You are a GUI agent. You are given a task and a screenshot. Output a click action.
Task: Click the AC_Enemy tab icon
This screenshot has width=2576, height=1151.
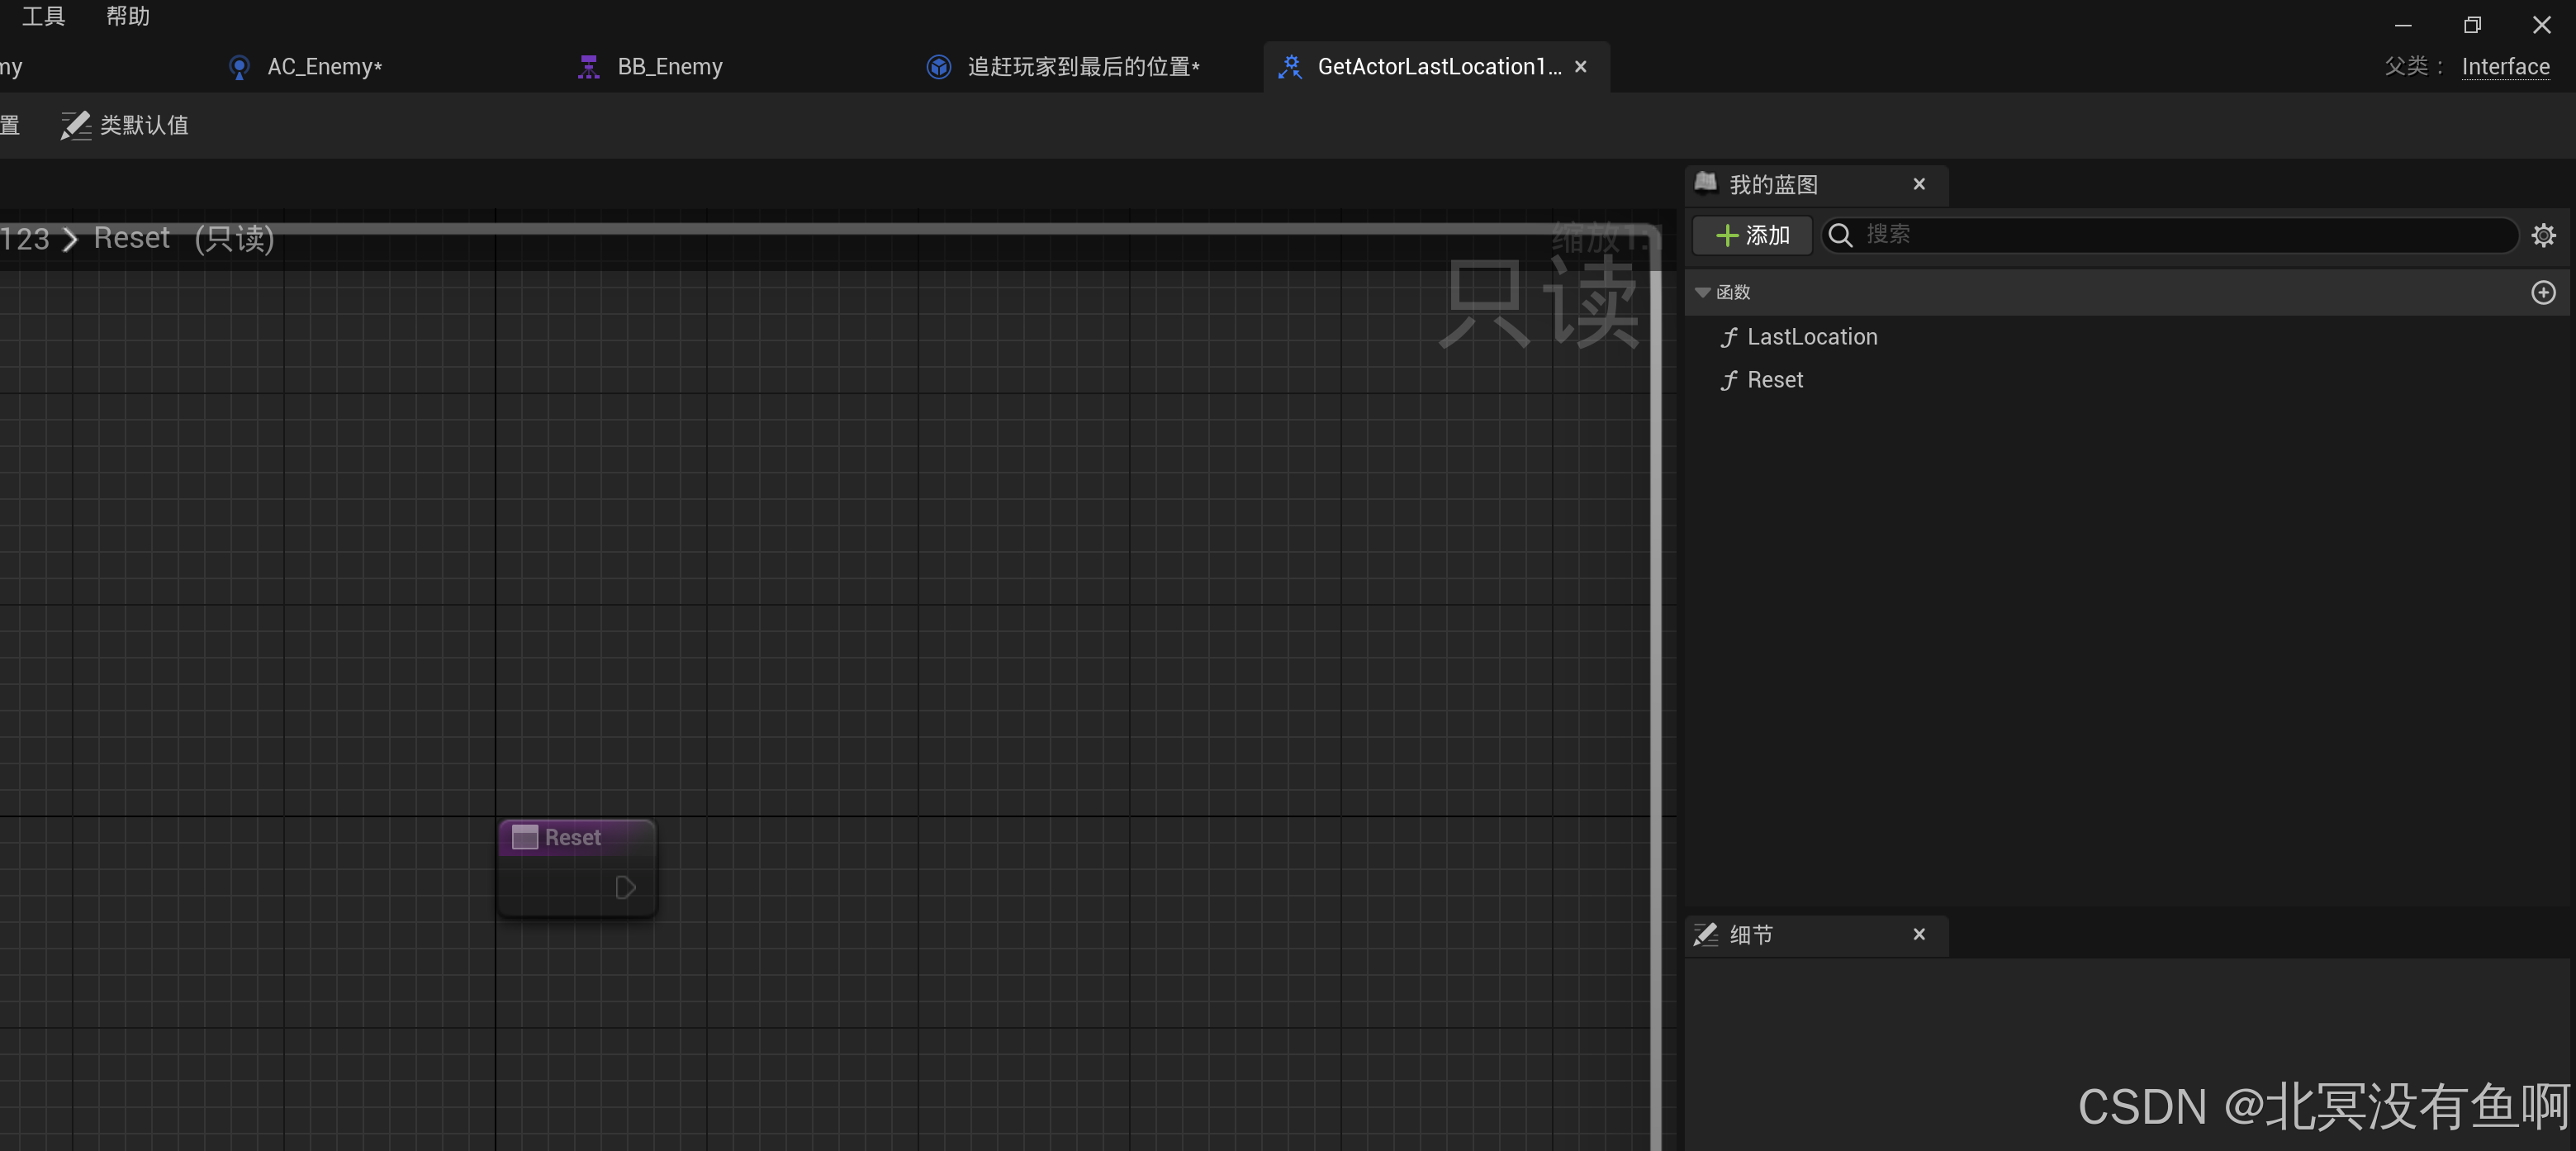click(239, 67)
